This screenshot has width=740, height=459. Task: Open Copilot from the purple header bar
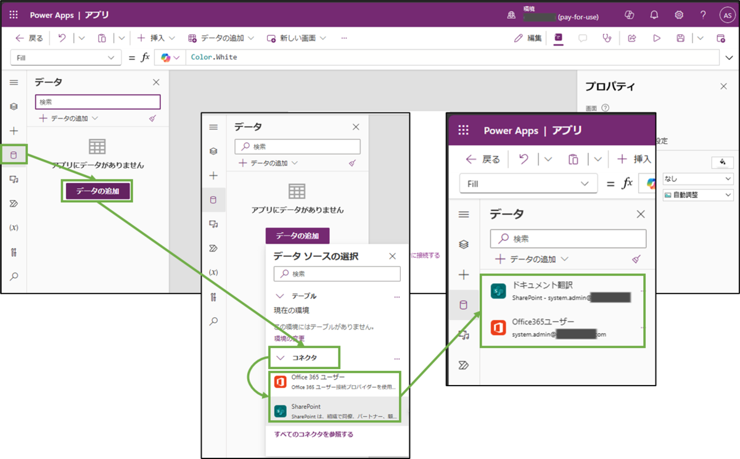[630, 15]
